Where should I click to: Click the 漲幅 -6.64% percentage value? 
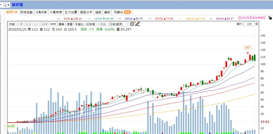tap(106, 29)
